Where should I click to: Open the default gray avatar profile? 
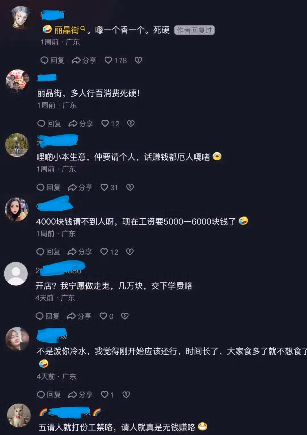[16, 274]
